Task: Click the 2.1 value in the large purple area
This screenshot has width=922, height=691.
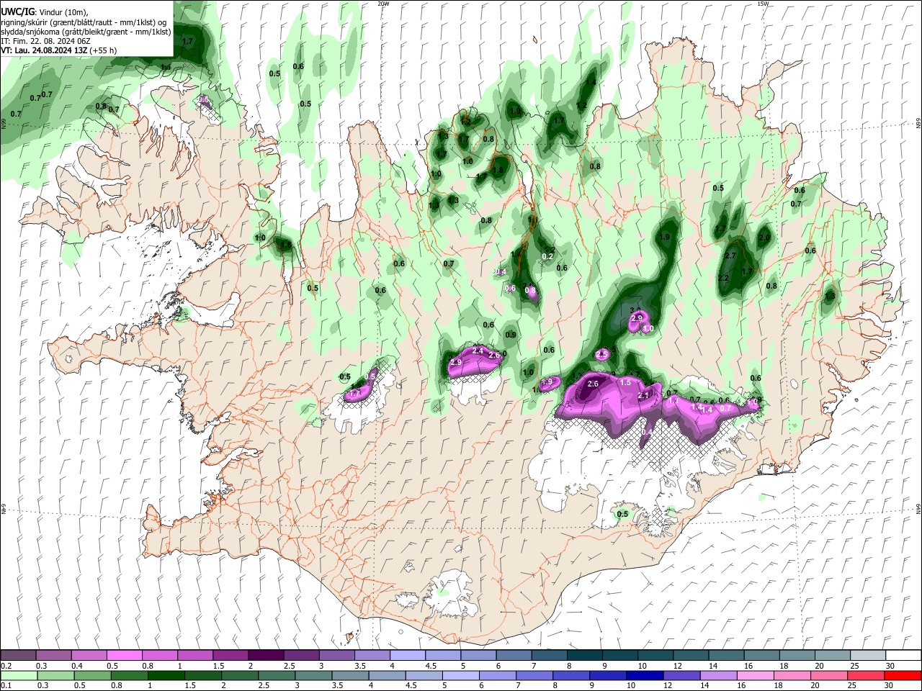Action: point(643,394)
